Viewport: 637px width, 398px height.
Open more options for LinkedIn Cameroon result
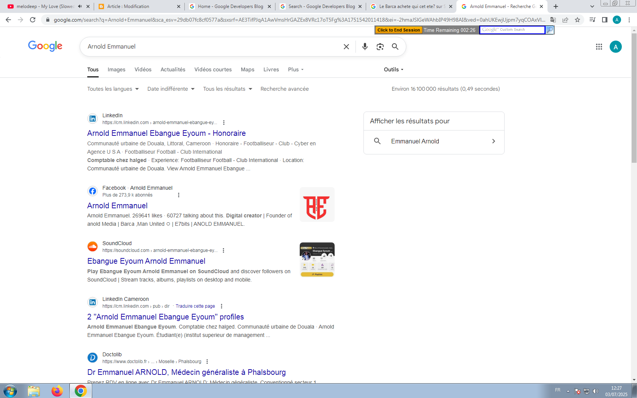tap(222, 306)
